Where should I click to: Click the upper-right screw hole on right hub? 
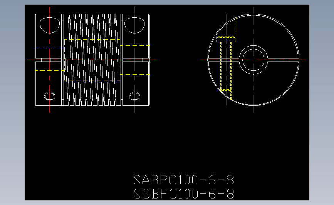click(134, 25)
